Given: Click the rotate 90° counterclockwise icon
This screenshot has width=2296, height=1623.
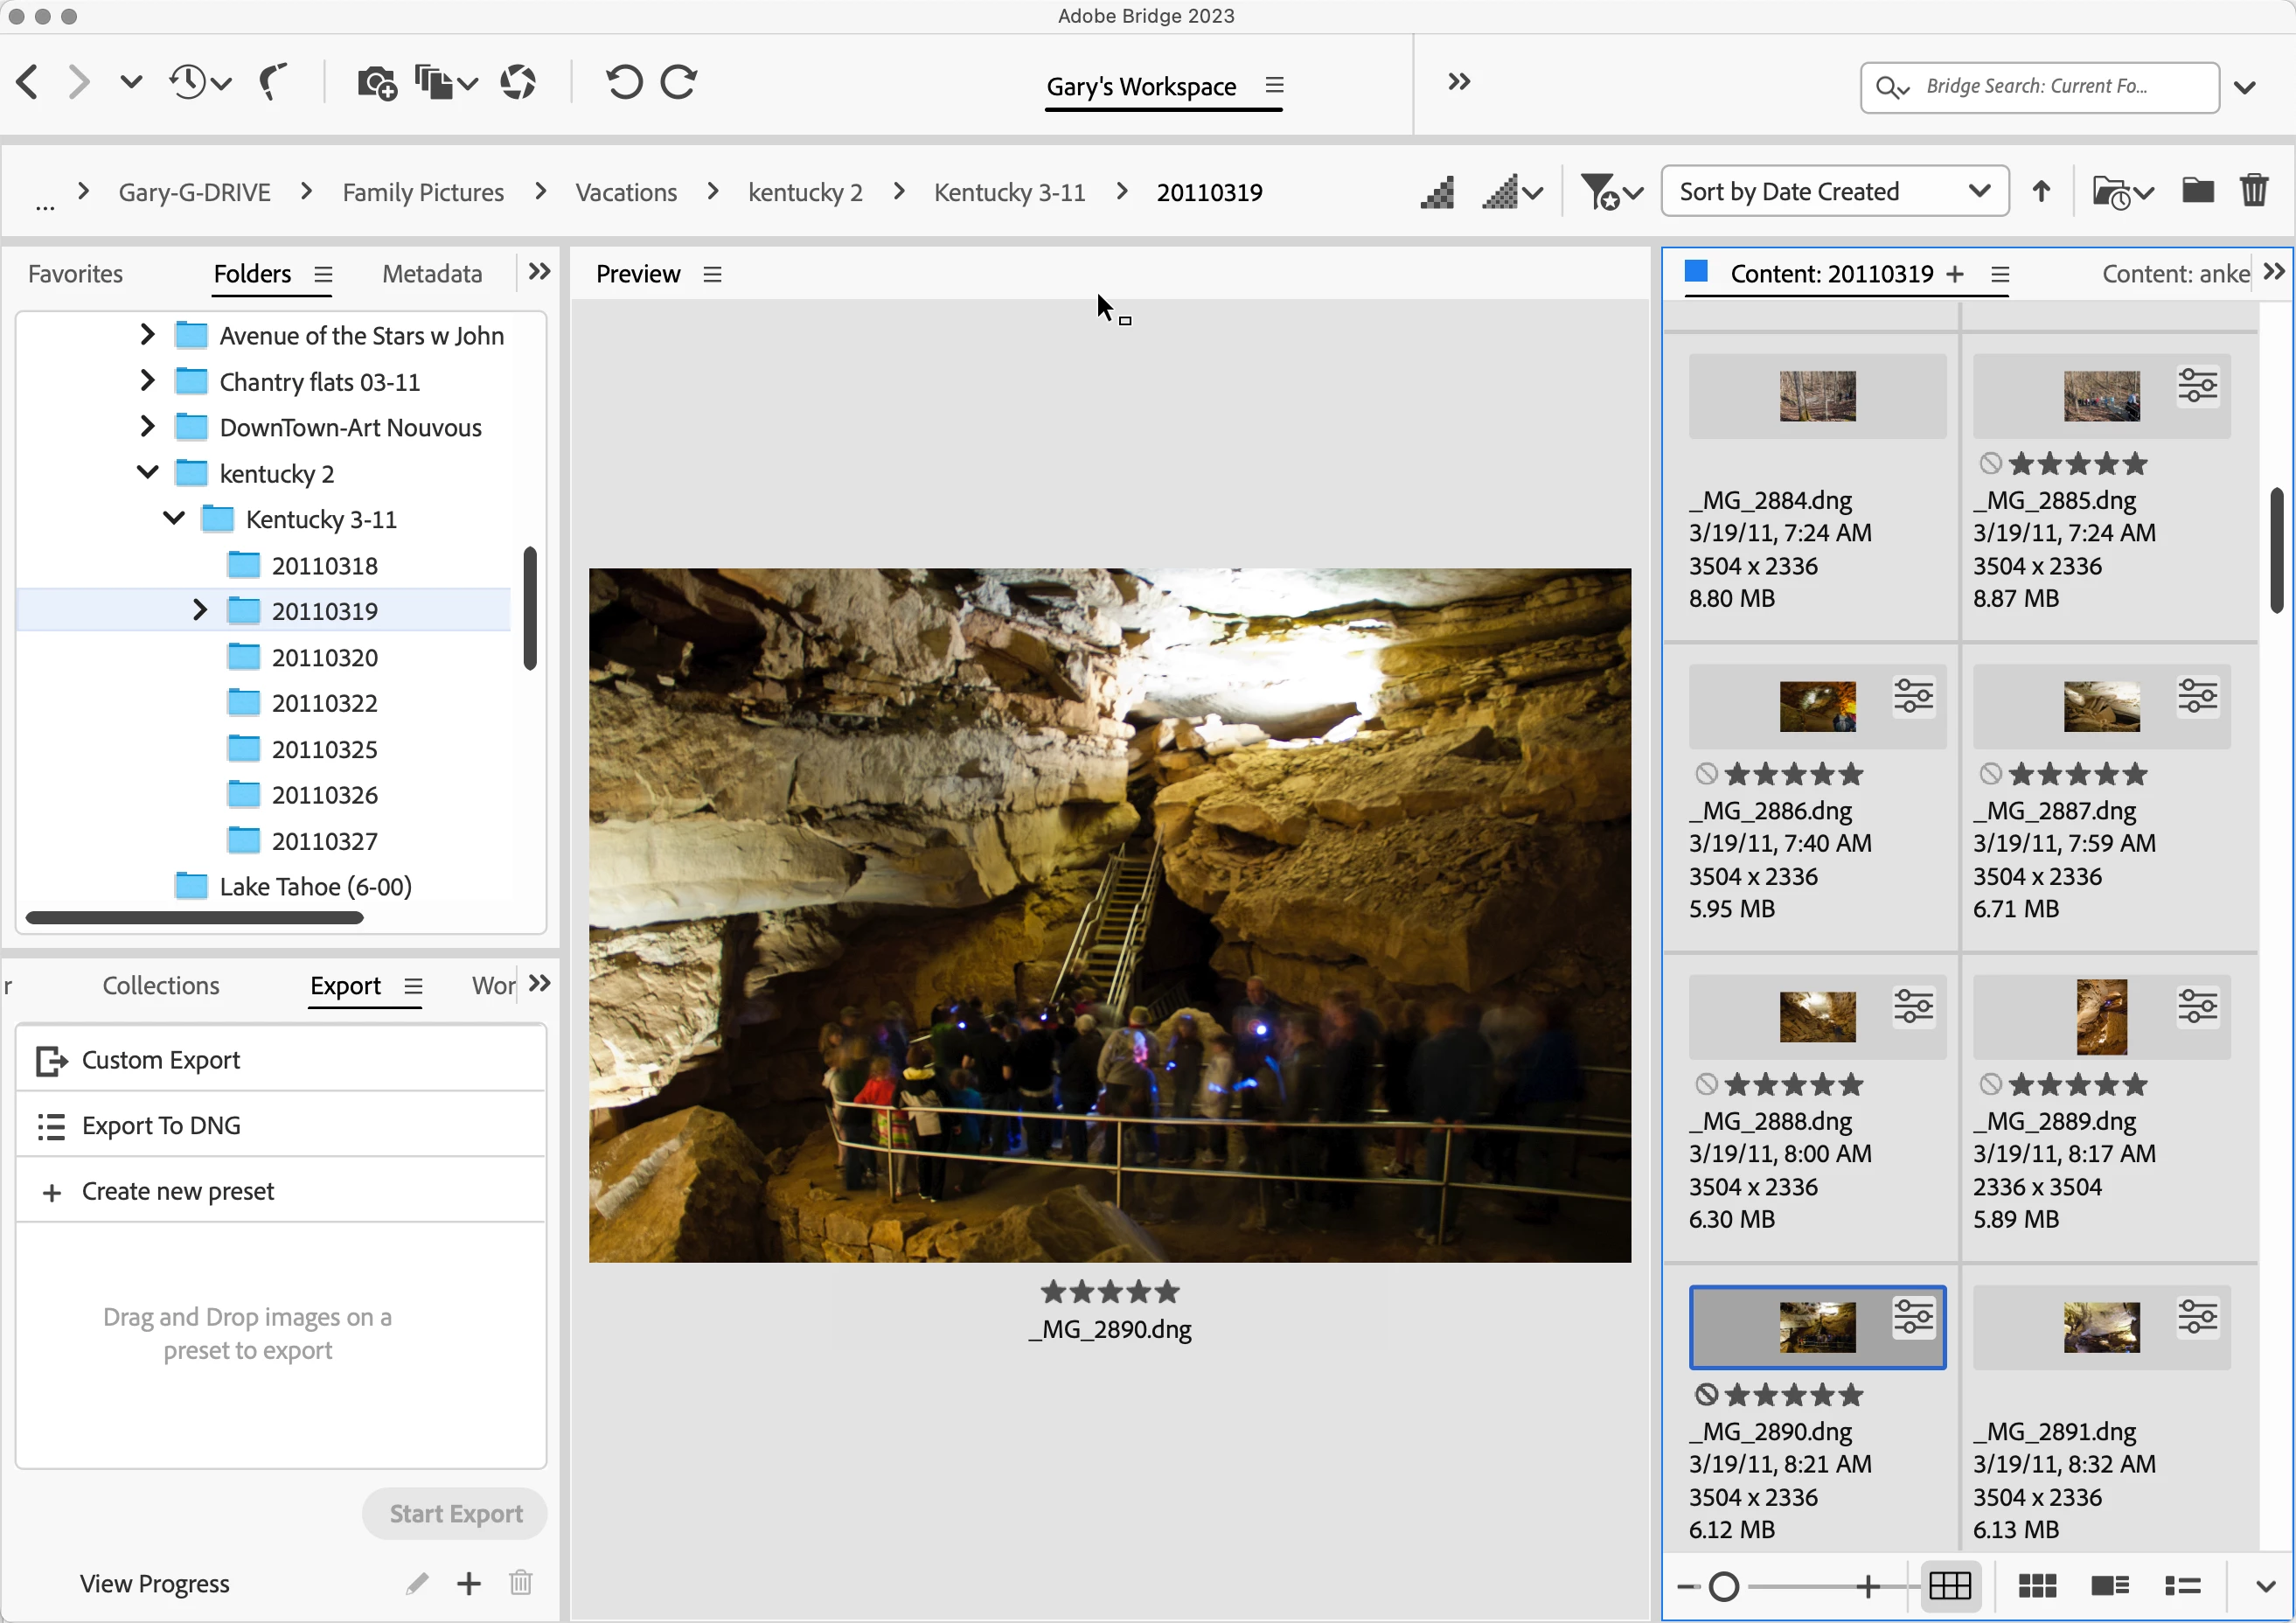Looking at the screenshot, I should click(624, 82).
